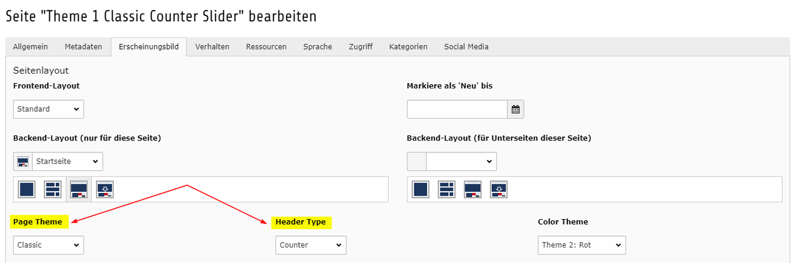The height and width of the screenshot is (263, 792).
Task: Choose the multi-column grid layout icon for this page
Action: point(53,189)
